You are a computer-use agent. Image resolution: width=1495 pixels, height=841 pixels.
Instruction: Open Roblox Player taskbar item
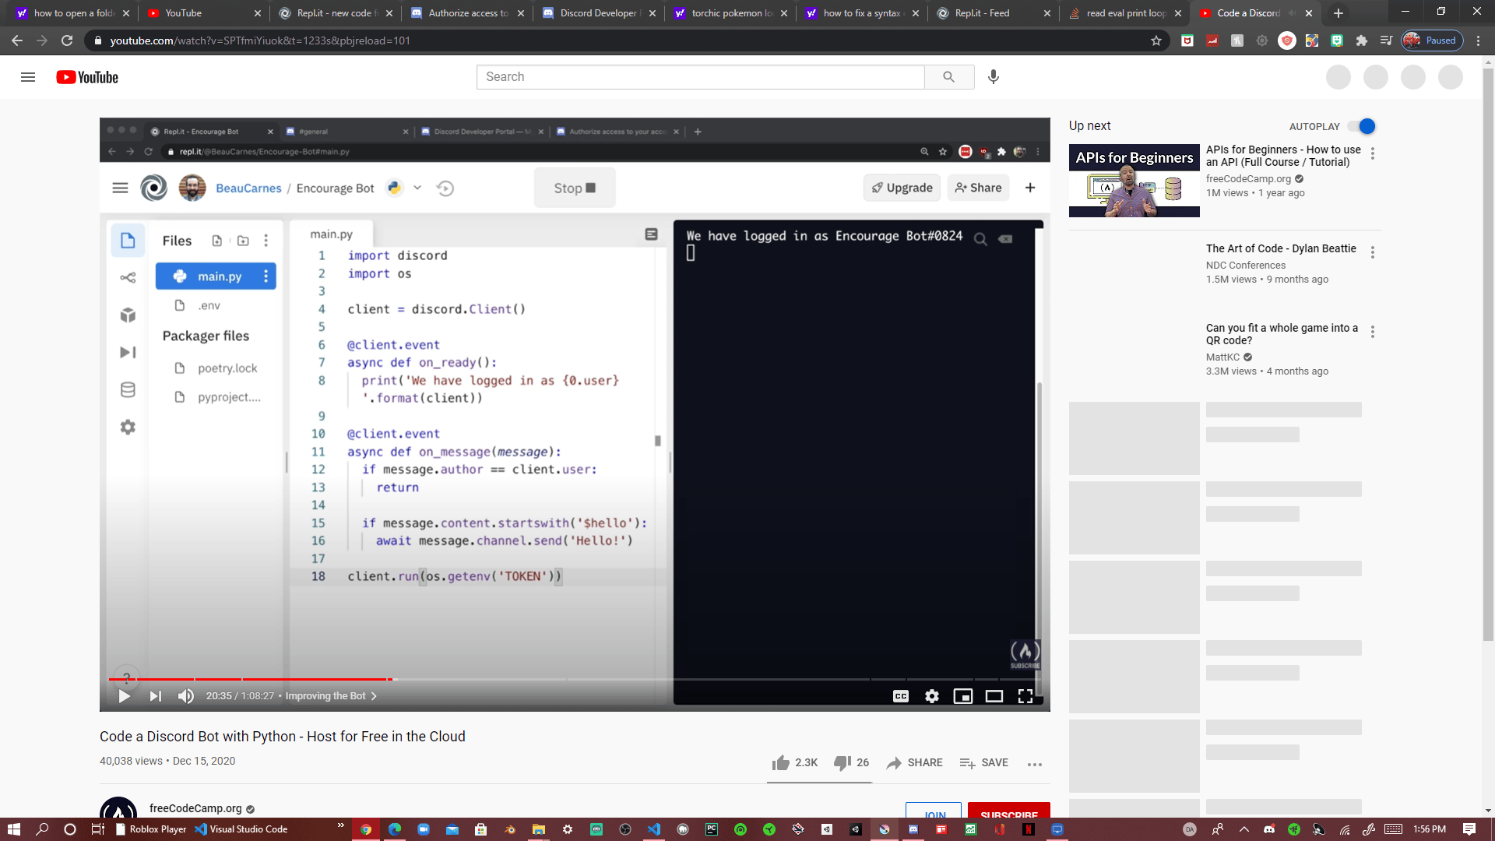(x=151, y=829)
